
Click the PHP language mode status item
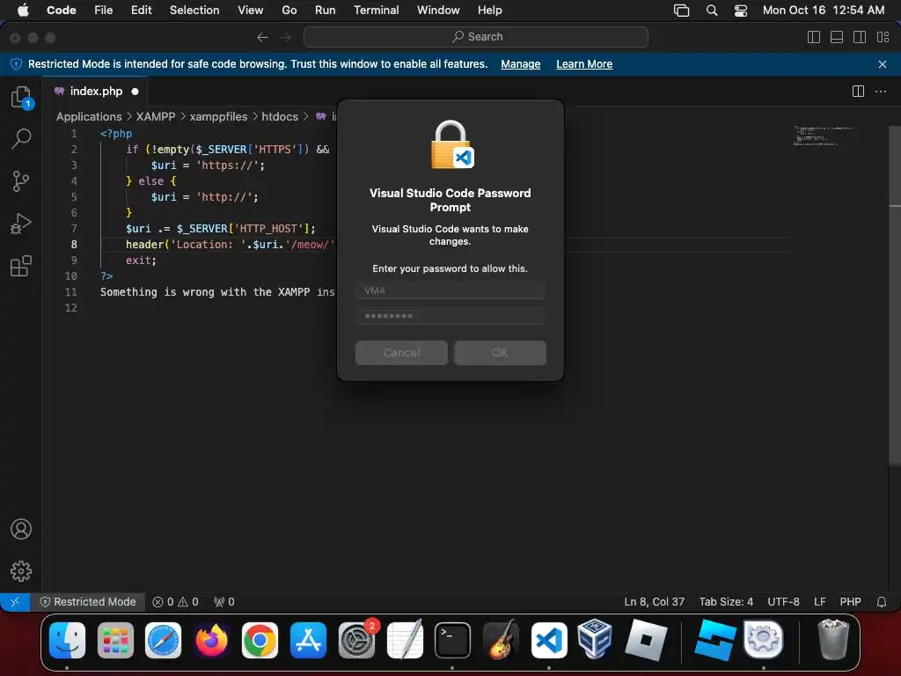coord(851,602)
